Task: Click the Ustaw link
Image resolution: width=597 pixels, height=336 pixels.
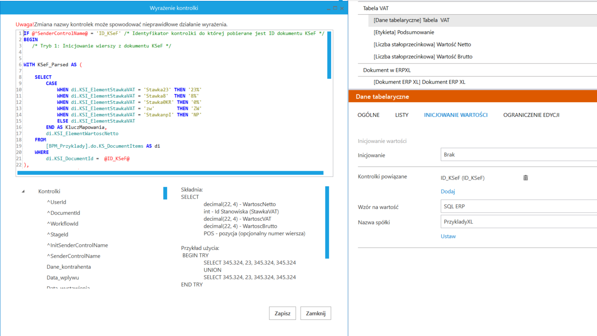Action: pos(448,236)
